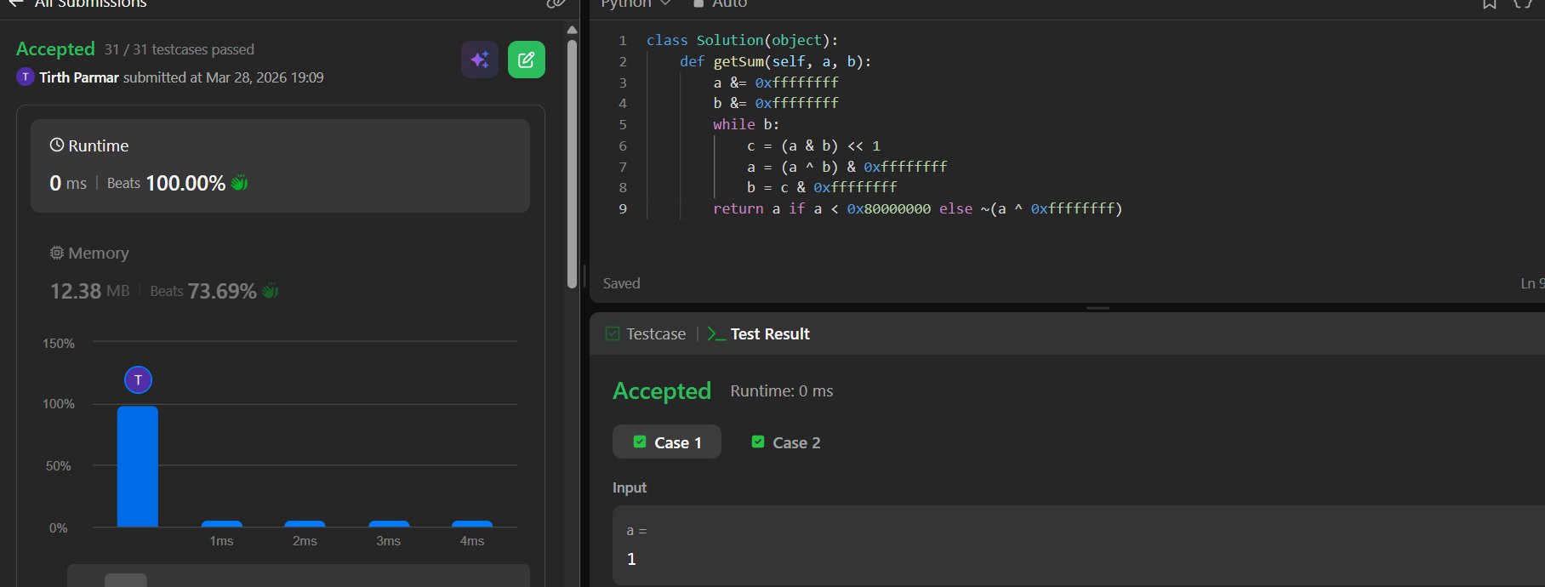1545x587 pixels.
Task: Click the purple AI sparkle analyze button
Action: (x=480, y=60)
